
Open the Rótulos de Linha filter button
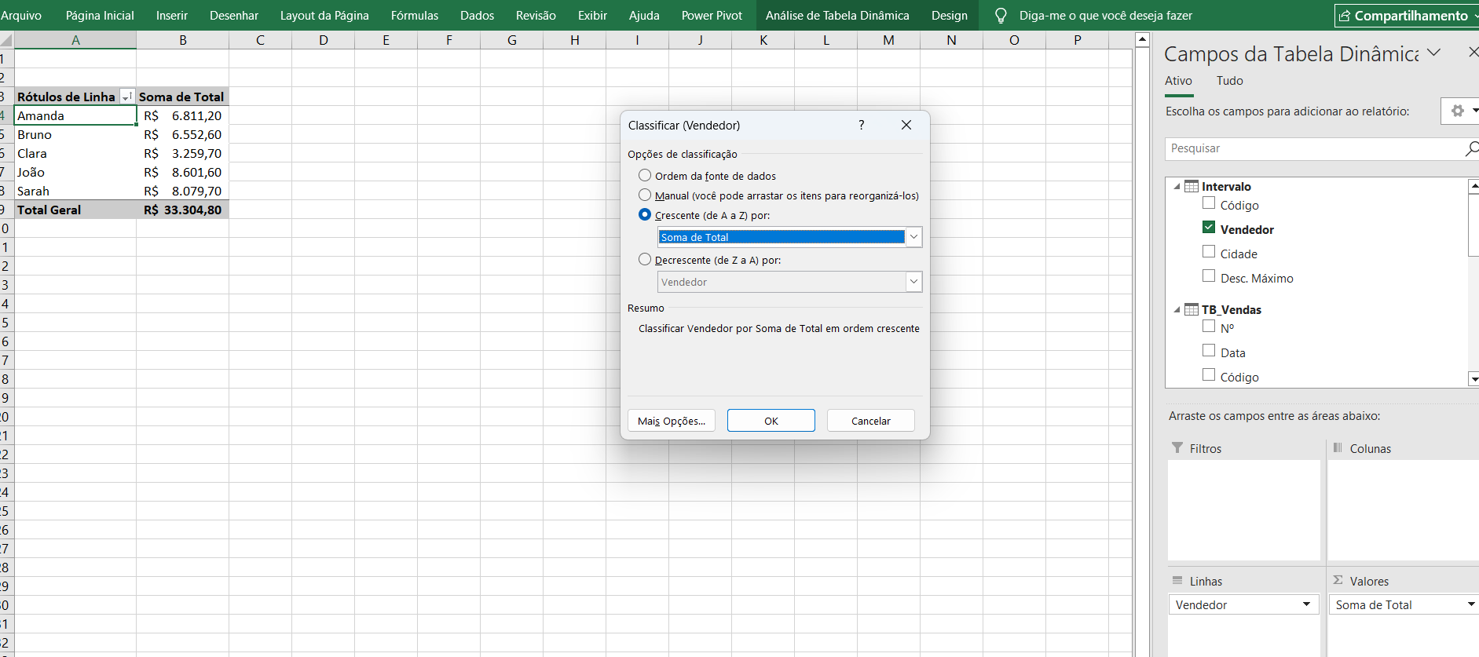pyautogui.click(x=126, y=97)
